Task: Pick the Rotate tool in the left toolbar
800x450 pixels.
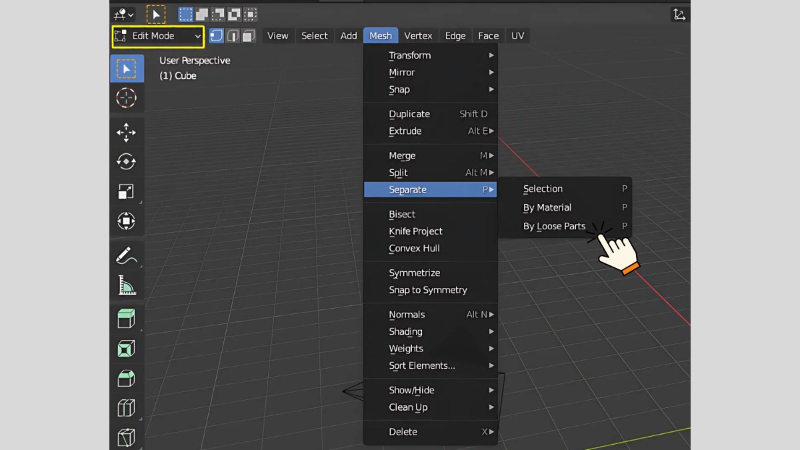Action: [127, 162]
